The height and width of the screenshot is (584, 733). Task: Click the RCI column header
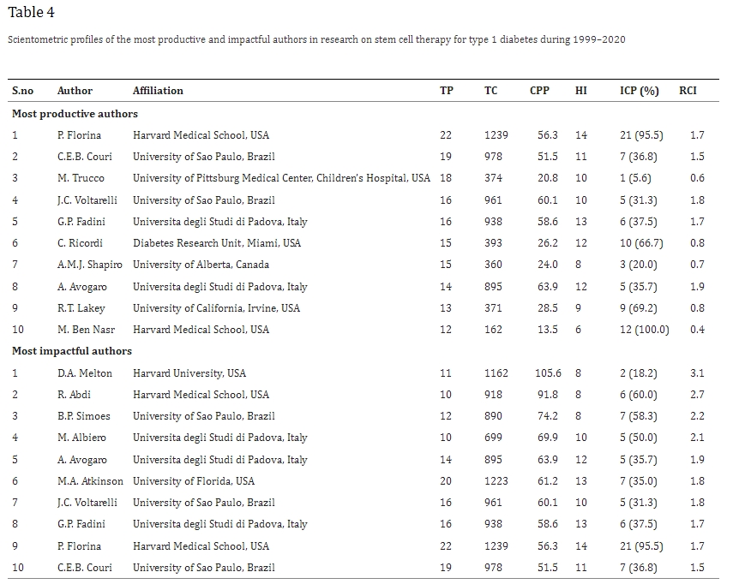click(688, 91)
